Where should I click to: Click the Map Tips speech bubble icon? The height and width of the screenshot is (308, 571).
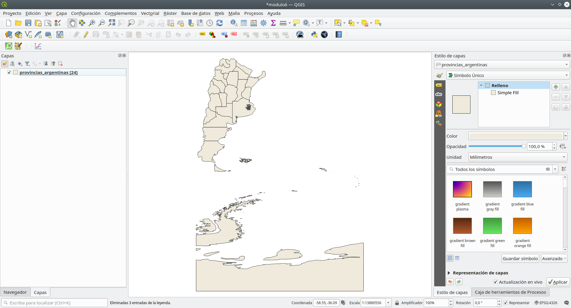297,23
